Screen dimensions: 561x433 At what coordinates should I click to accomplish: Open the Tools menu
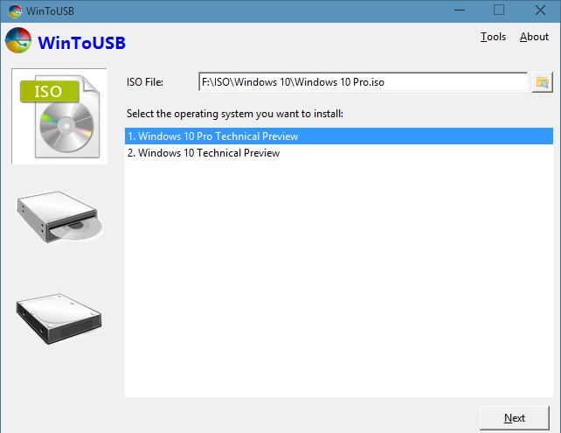pos(493,37)
